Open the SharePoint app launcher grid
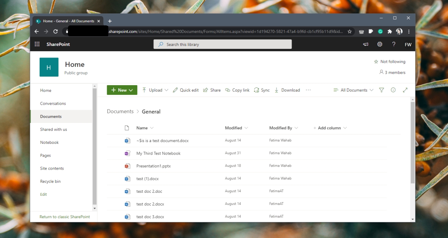 (x=37, y=44)
